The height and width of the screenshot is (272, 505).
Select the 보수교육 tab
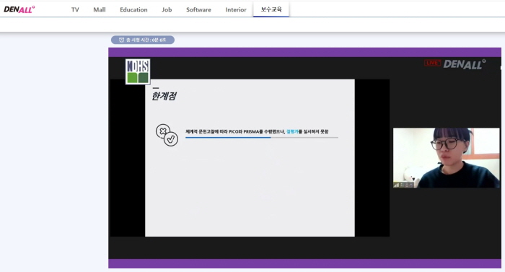click(271, 9)
